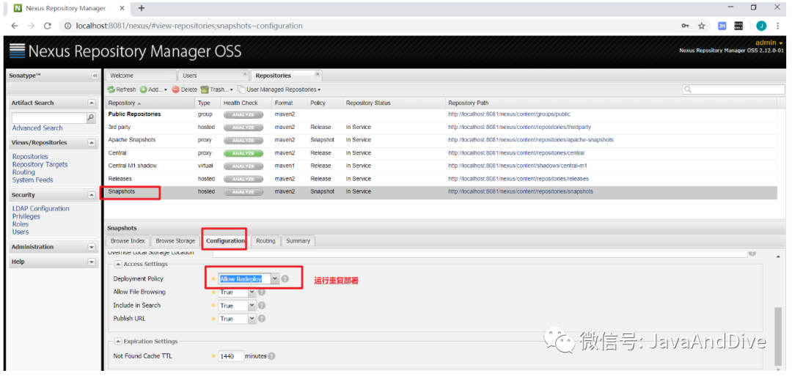Select the Apache Snapshots repository row
The height and width of the screenshot is (376, 792).
(441, 140)
